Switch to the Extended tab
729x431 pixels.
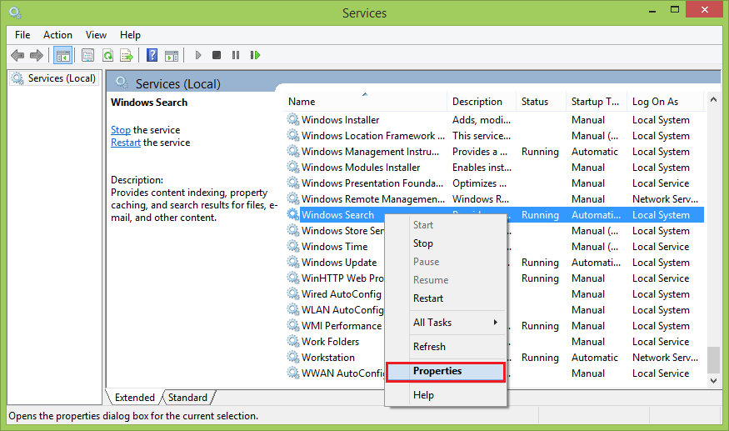(134, 398)
